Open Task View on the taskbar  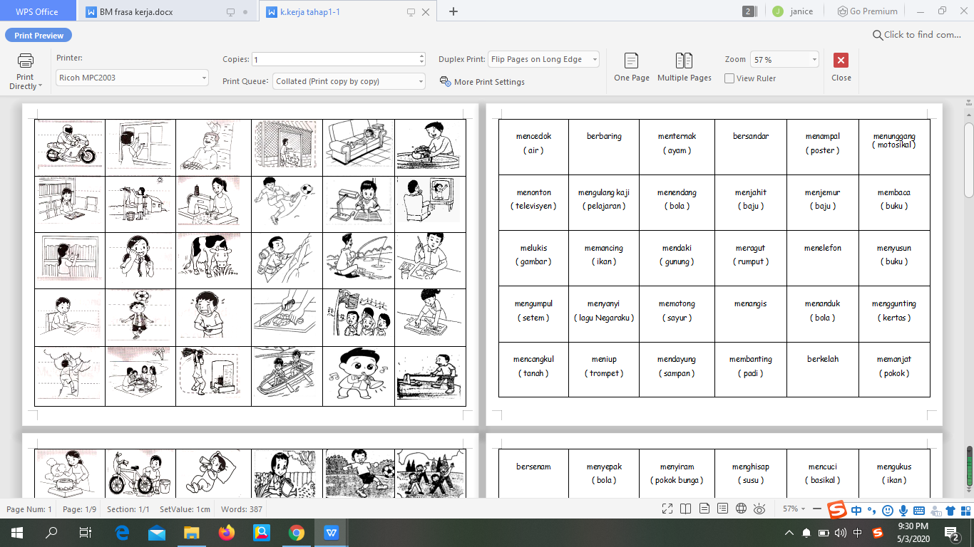click(x=86, y=533)
